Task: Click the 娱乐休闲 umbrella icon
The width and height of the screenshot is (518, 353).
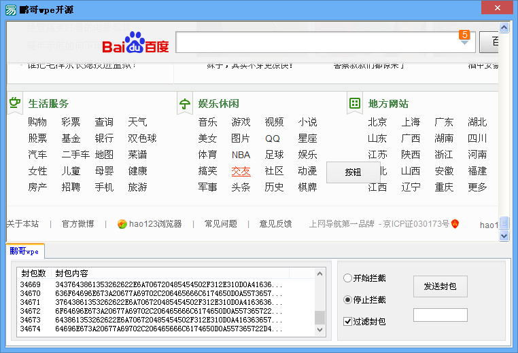Action: [184, 104]
